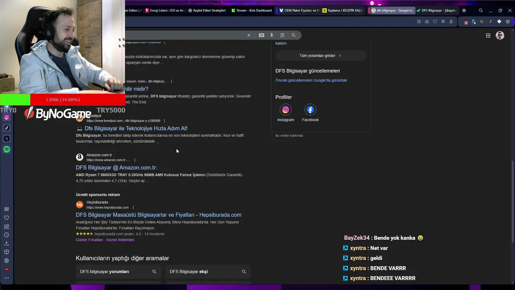This screenshot has width=515, height=290.
Task: Expand Tüm yorumları göster reviews
Action: (321, 56)
